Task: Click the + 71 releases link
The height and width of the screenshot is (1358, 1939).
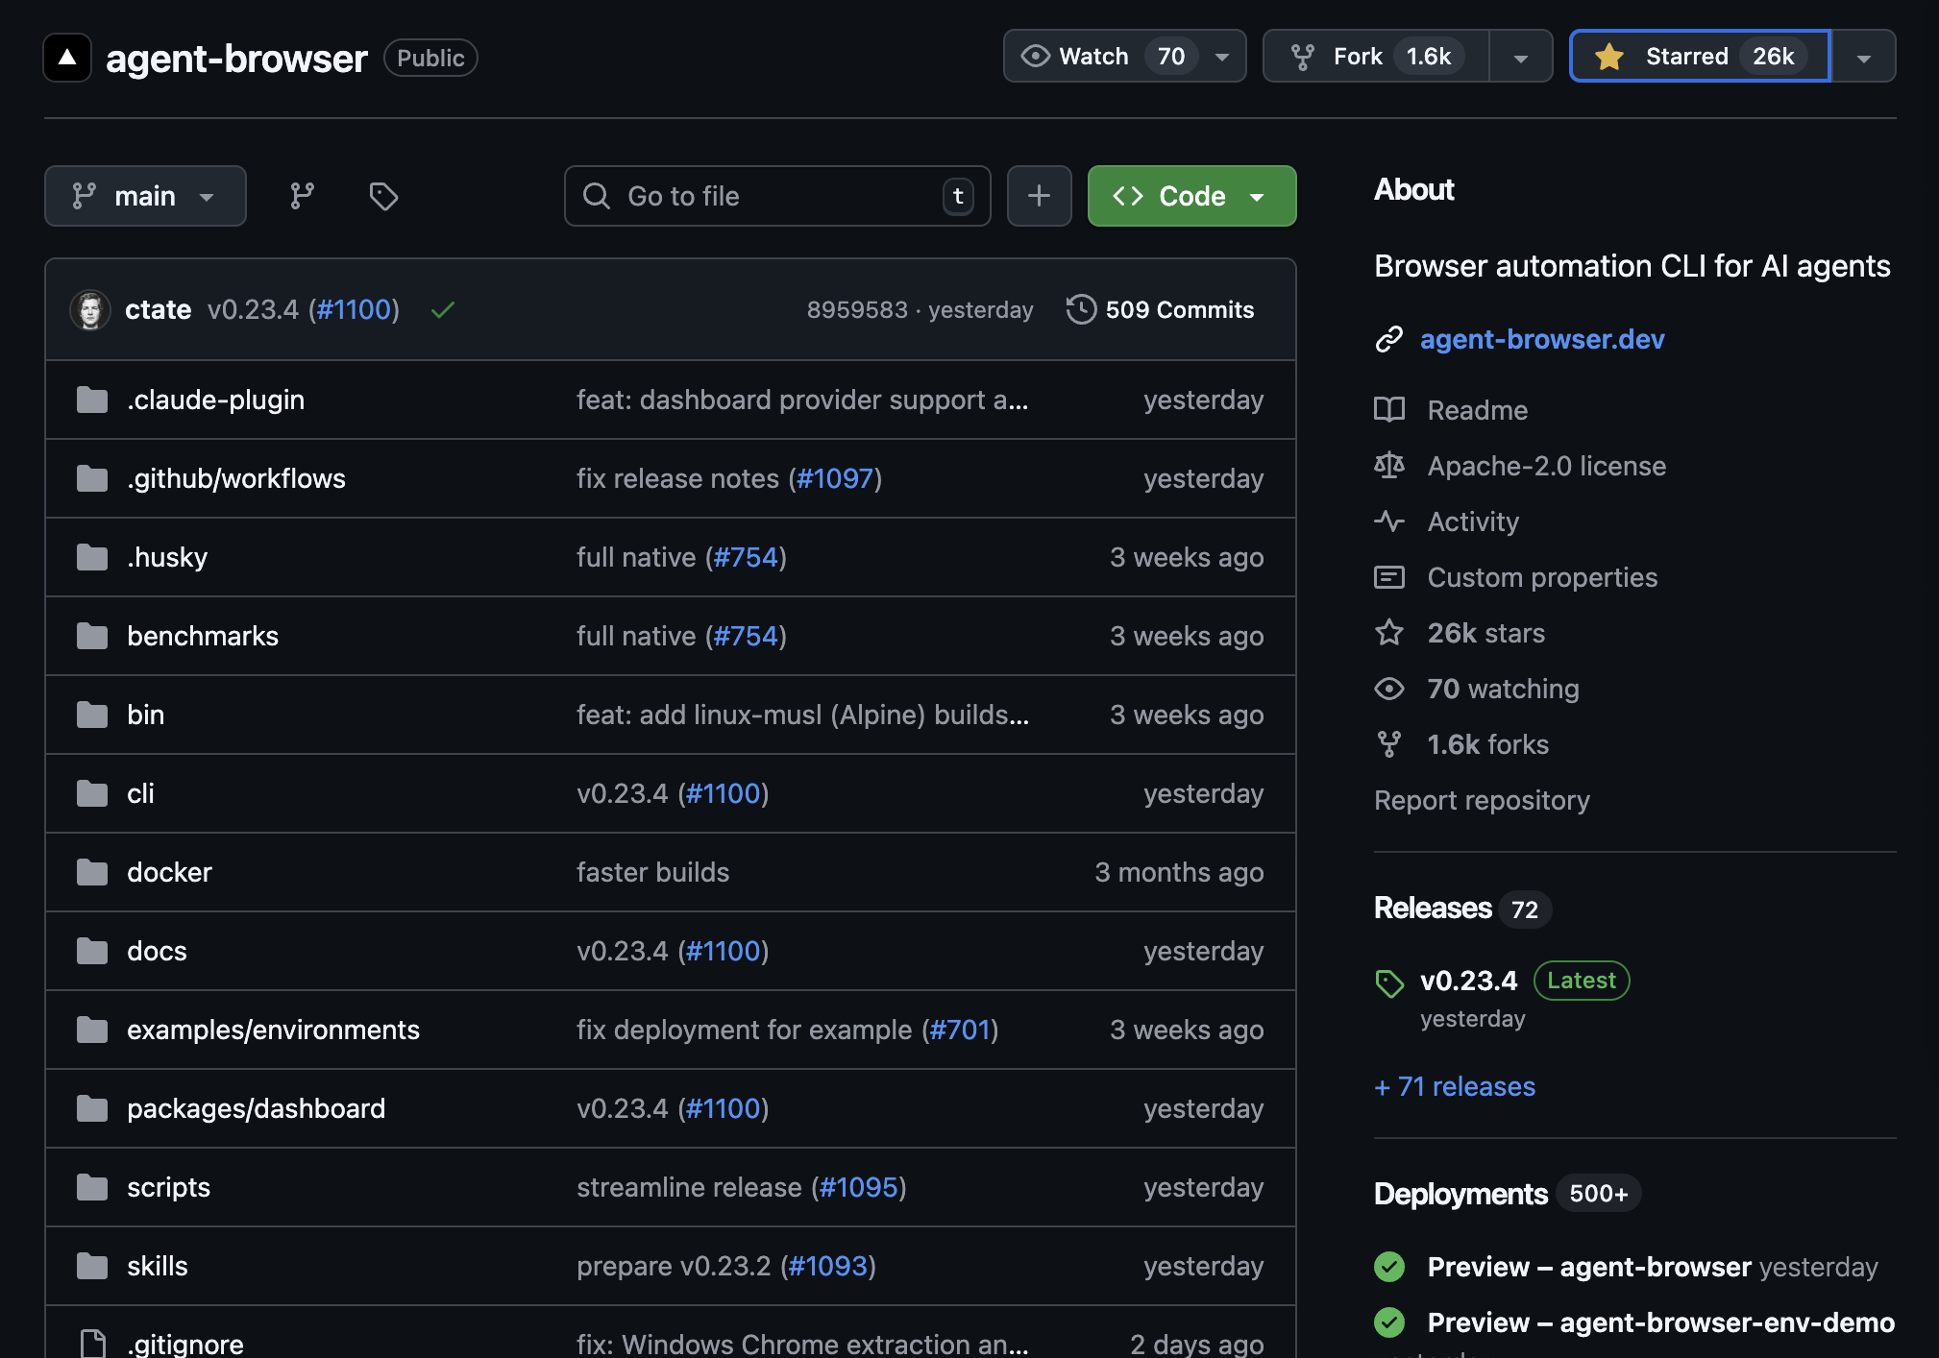Action: [1455, 1086]
